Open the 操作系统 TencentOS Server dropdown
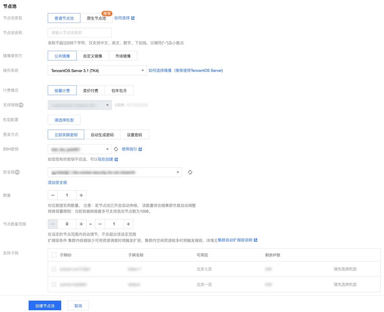Screen dimensions: 384x312 (97, 71)
